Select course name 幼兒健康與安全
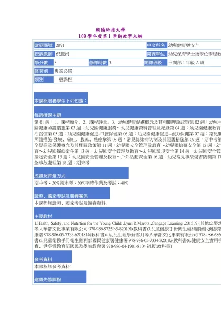 [184, 45]
